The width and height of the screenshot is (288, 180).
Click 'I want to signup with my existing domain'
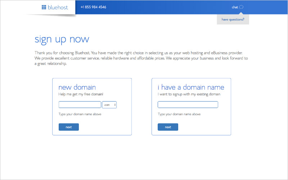189,94
